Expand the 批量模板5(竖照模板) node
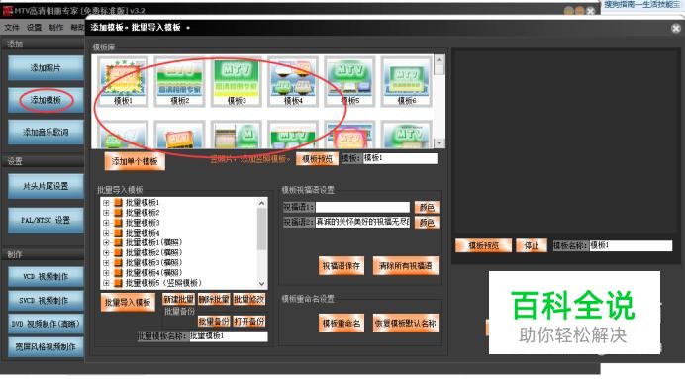Image resolution: width=685 pixels, height=379 pixels. [106, 283]
